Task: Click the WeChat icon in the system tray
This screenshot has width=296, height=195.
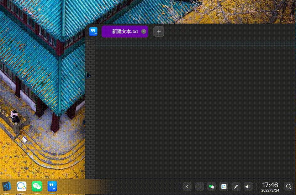Action: click(x=212, y=186)
